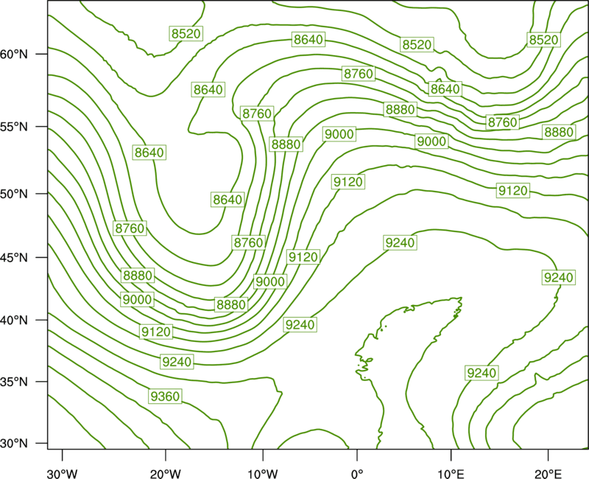The height and width of the screenshot is (479, 589).
Task: Click the 60°N latitude axis label
Action: coord(14,55)
